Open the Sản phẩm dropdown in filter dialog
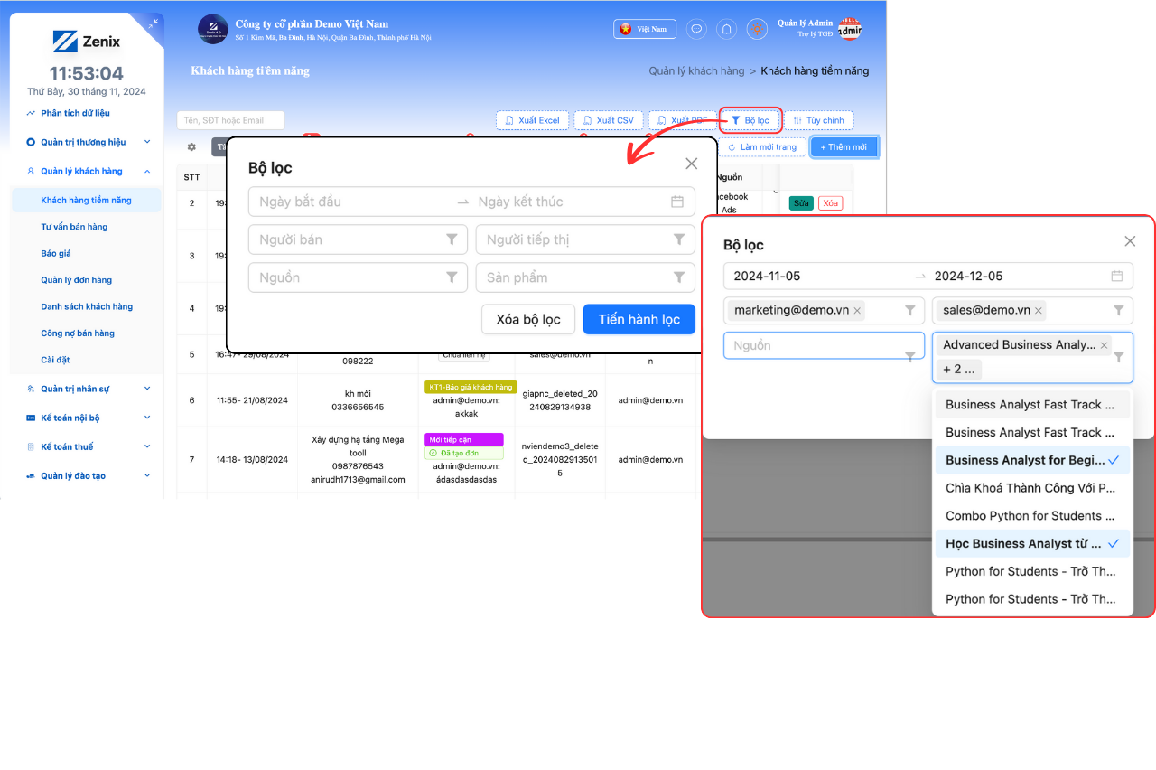Image resolution: width=1156 pixels, height=770 pixels. [585, 277]
